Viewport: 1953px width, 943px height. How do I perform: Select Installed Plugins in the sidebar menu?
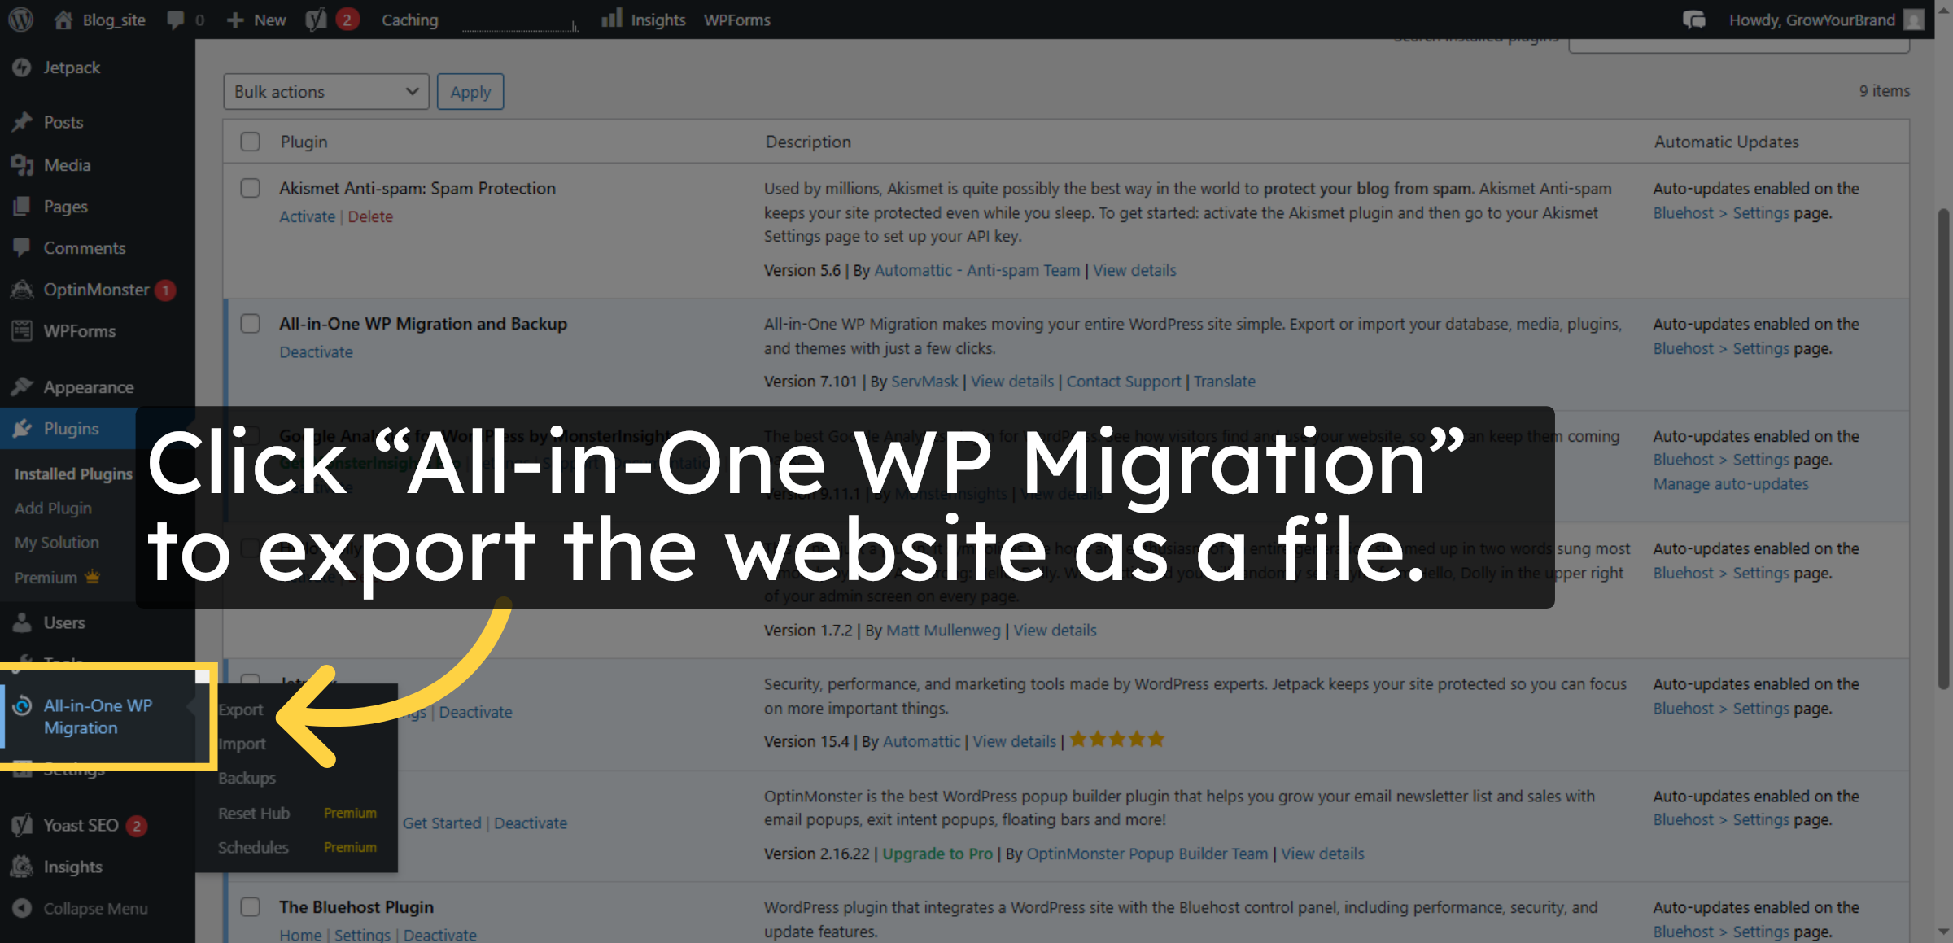coord(72,474)
